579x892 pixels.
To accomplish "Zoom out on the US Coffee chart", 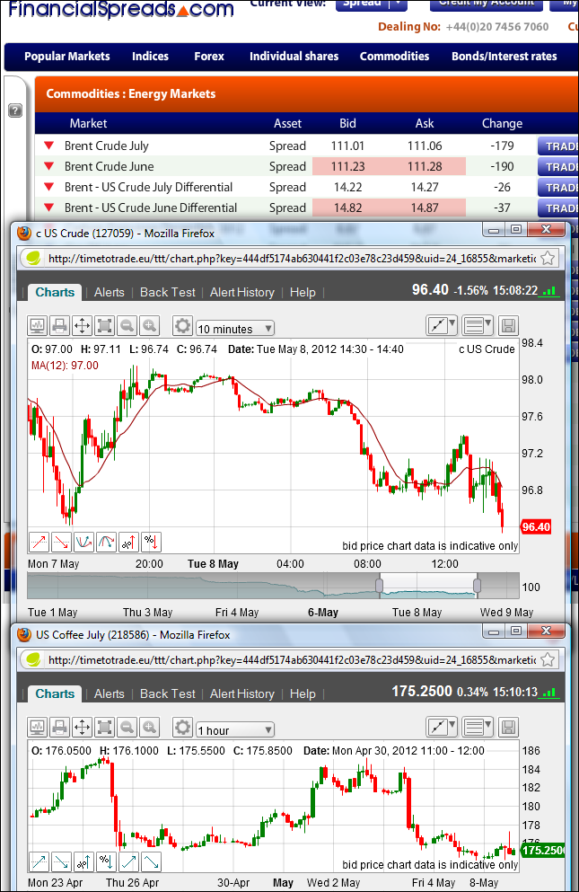I will 127,727.
